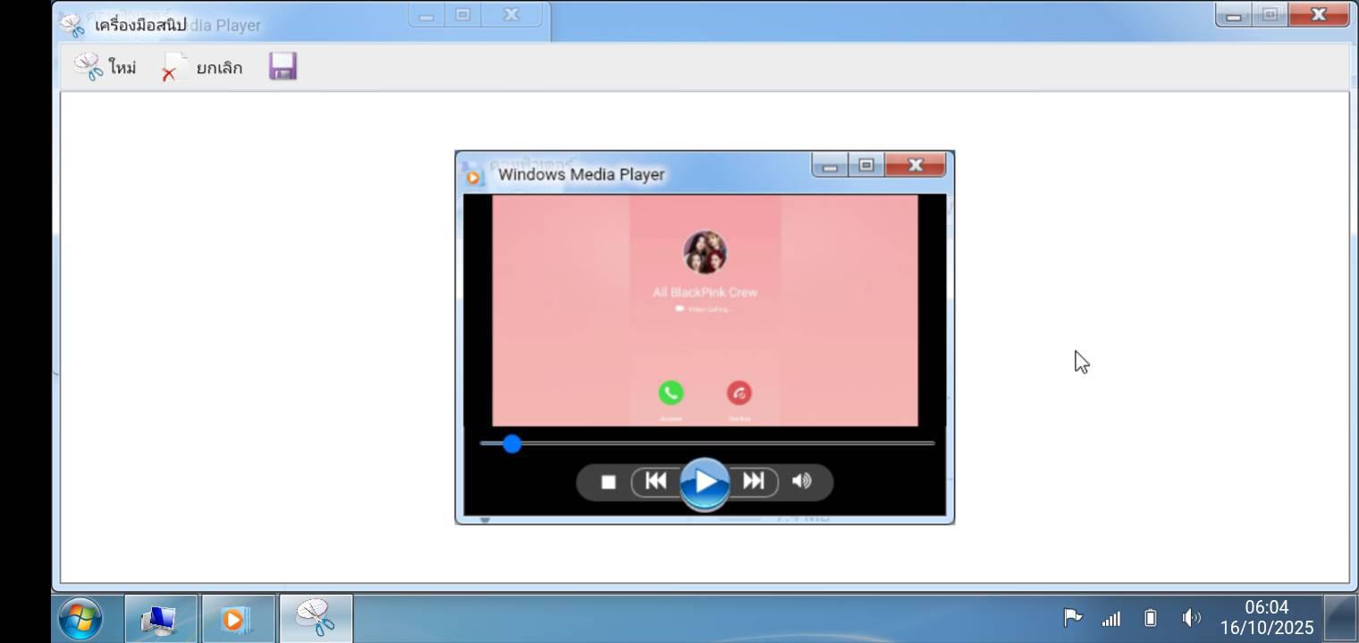Click the blue seek slider handle in Media Player
Image resolution: width=1359 pixels, height=643 pixels.
511,443
